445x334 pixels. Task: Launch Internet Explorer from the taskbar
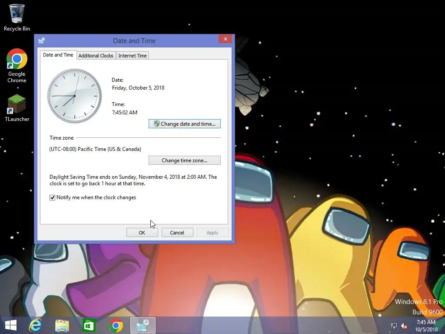pos(35,325)
